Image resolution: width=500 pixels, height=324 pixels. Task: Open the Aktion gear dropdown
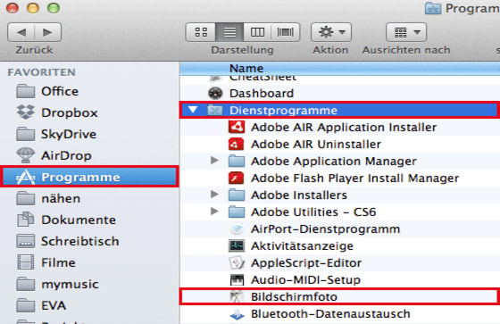click(x=331, y=32)
